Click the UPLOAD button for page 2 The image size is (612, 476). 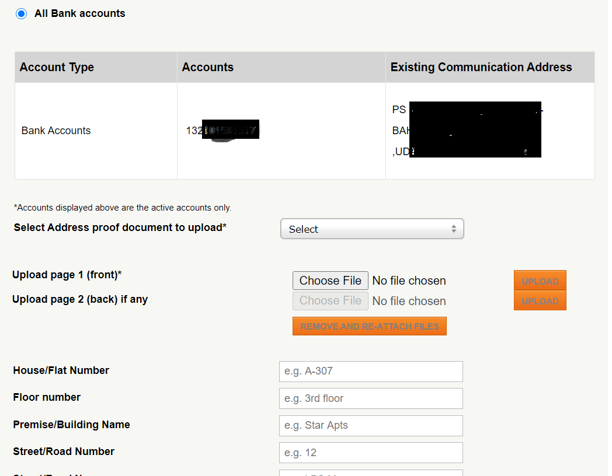540,301
